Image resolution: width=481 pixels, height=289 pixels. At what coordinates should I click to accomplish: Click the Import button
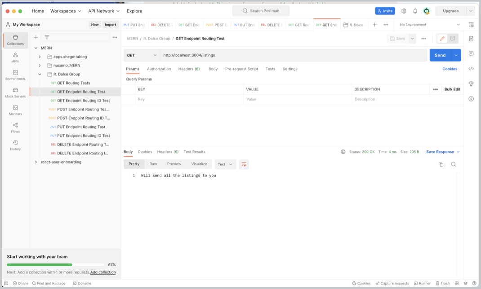pyautogui.click(x=111, y=25)
